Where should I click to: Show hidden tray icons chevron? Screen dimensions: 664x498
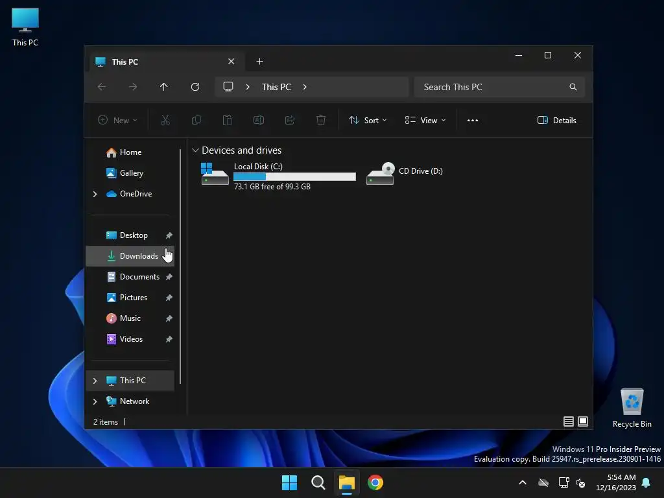click(523, 482)
